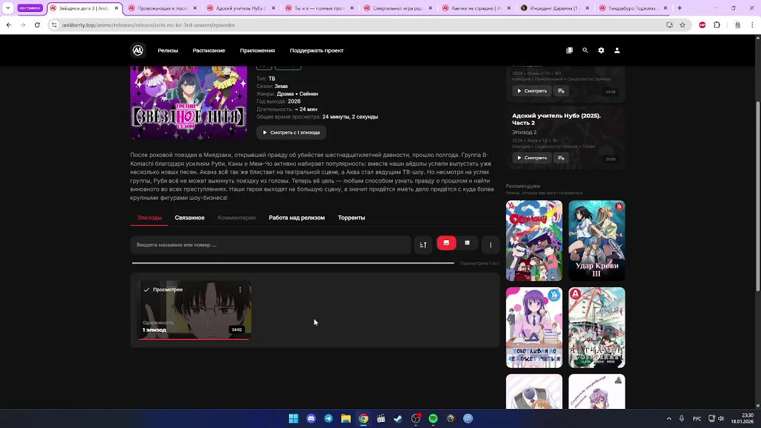Open site info icon beside the URL

[54, 25]
